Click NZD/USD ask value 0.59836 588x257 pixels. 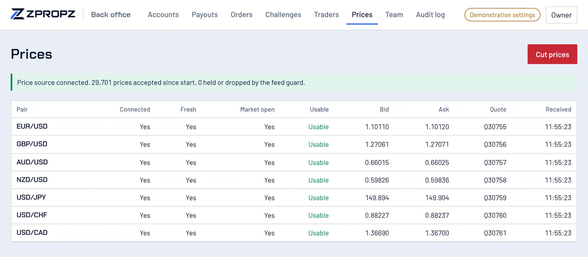(x=437, y=180)
